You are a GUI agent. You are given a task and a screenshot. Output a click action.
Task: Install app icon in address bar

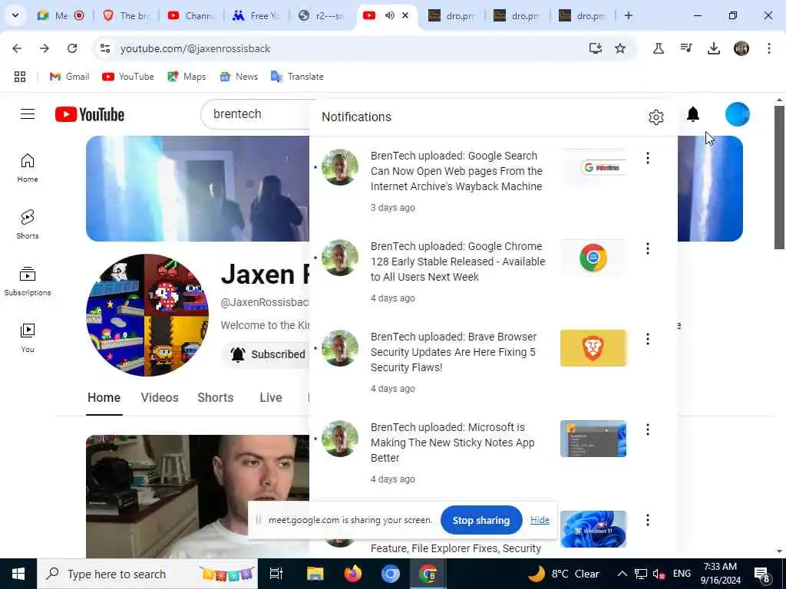tap(595, 48)
